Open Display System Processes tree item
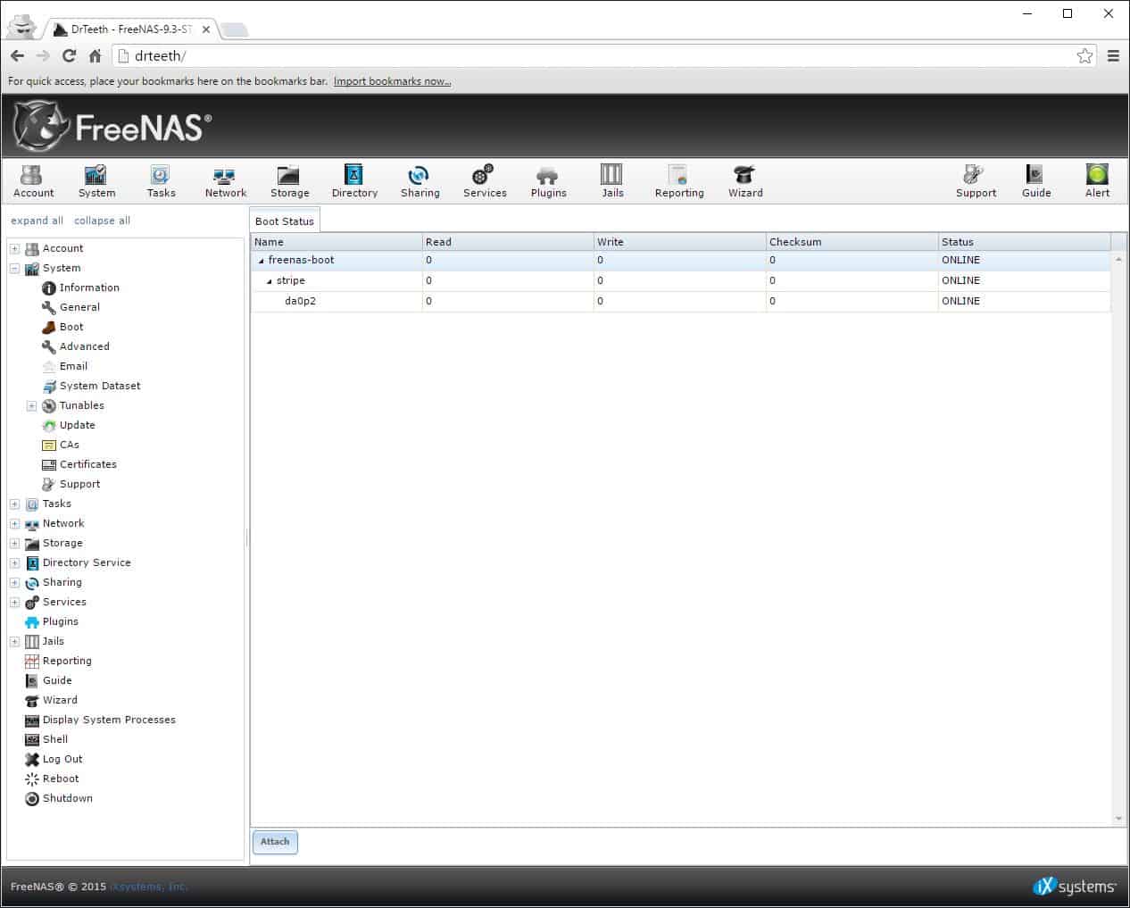The image size is (1130, 908). point(100,720)
